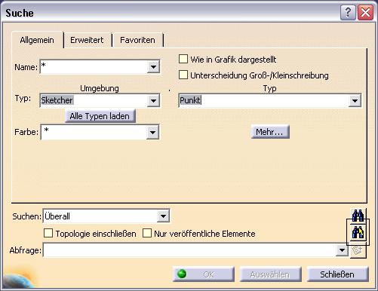378x291 pixels.
Task: Close the Suche dialog with the X button
Action: coord(365,12)
